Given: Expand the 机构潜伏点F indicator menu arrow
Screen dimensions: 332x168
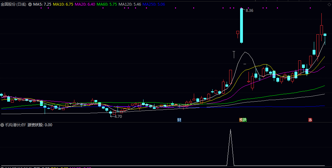Looking at the screenshot, I should [x=3, y=125].
